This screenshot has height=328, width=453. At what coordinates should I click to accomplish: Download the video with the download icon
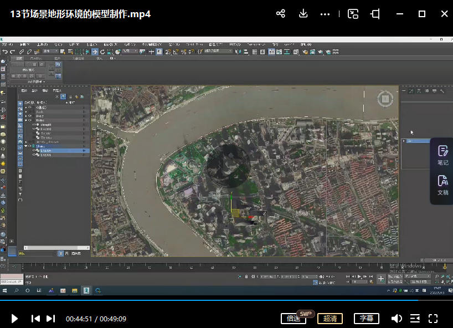[x=303, y=14]
